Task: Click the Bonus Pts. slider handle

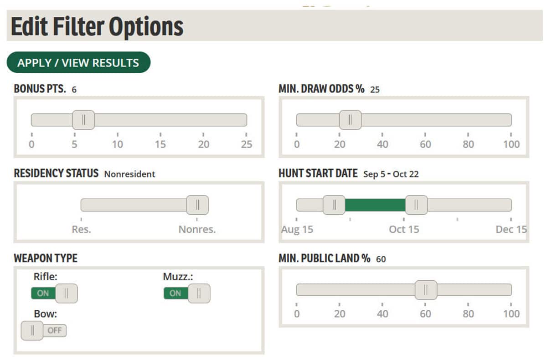Action: coord(83,120)
